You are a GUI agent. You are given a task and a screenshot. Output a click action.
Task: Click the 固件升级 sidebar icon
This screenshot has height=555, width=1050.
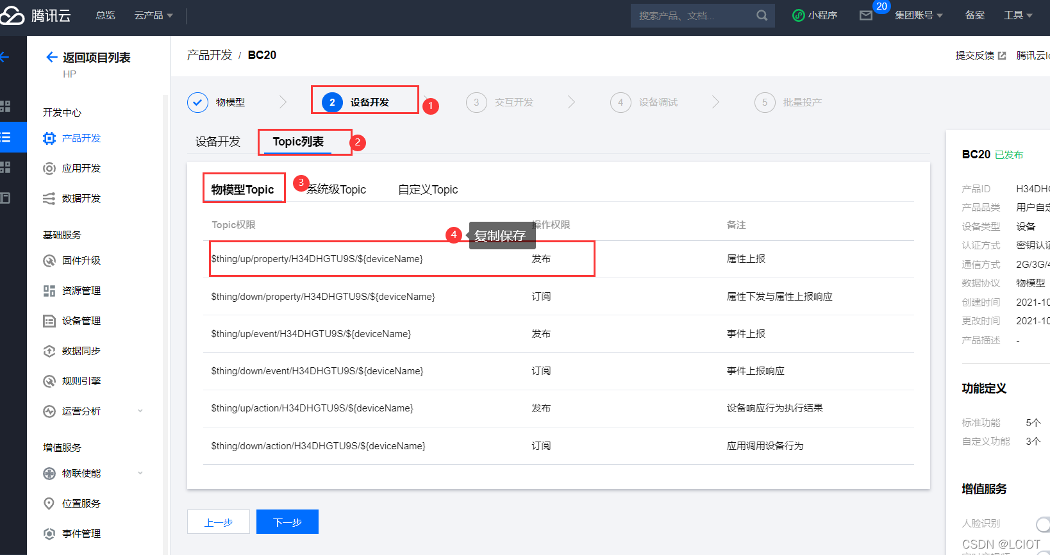pyautogui.click(x=49, y=260)
